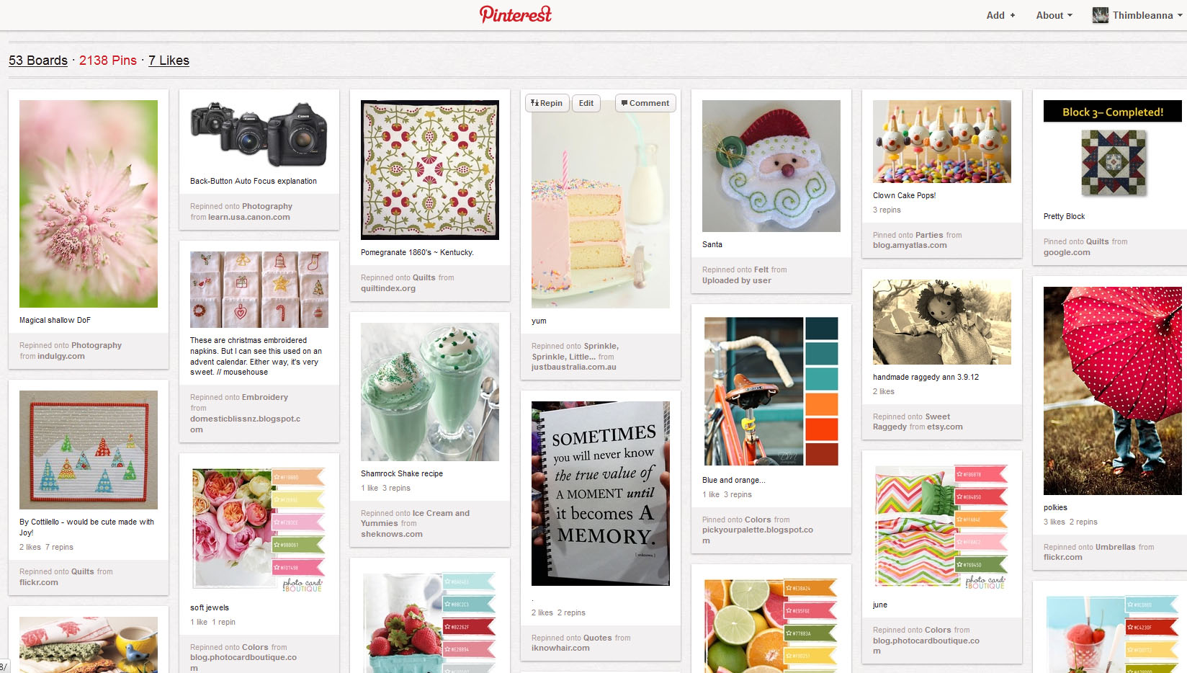The image size is (1187, 673).
Task: Open the Santa felt ornament pin image
Action: [771, 166]
